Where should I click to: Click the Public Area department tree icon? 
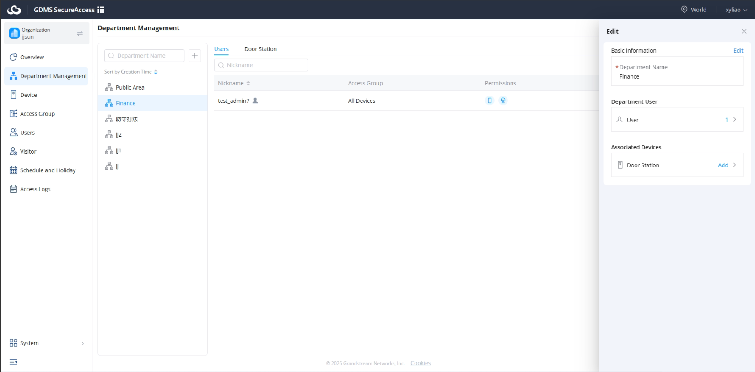pos(109,87)
